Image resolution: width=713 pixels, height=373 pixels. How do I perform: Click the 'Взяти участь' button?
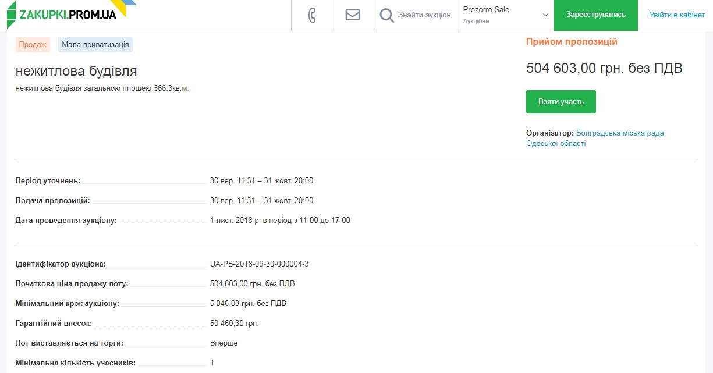(x=561, y=102)
